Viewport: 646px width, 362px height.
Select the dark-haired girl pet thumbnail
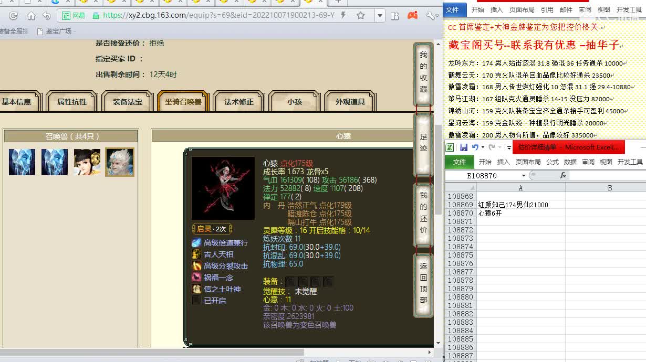[87, 162]
